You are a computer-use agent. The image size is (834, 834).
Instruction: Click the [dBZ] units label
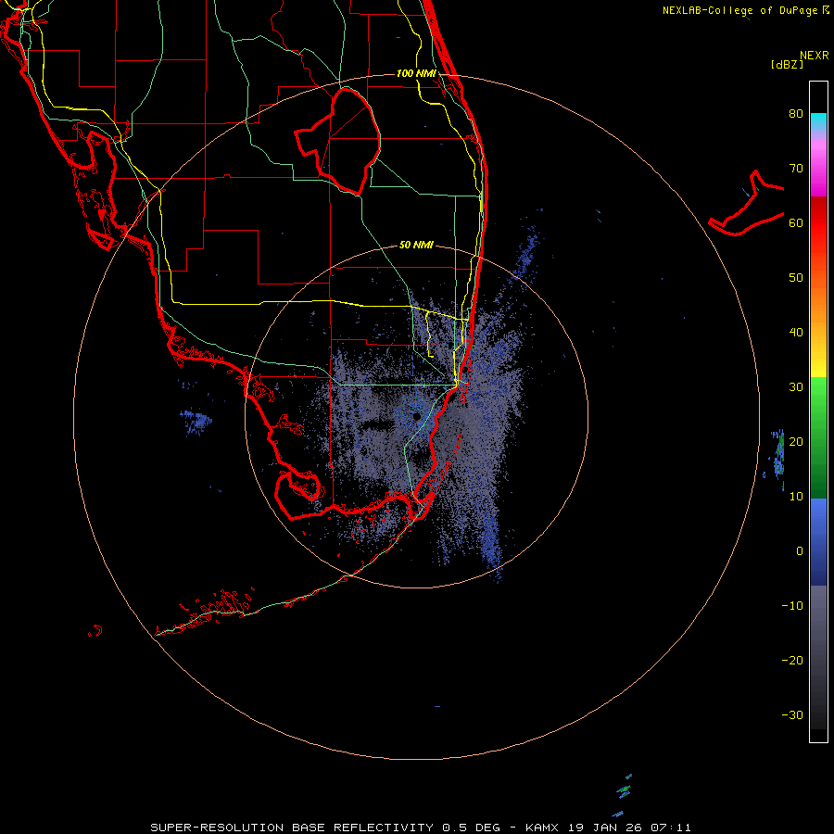click(x=787, y=64)
